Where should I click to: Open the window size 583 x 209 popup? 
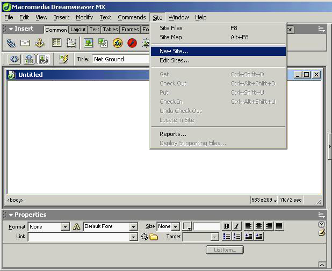click(x=264, y=200)
